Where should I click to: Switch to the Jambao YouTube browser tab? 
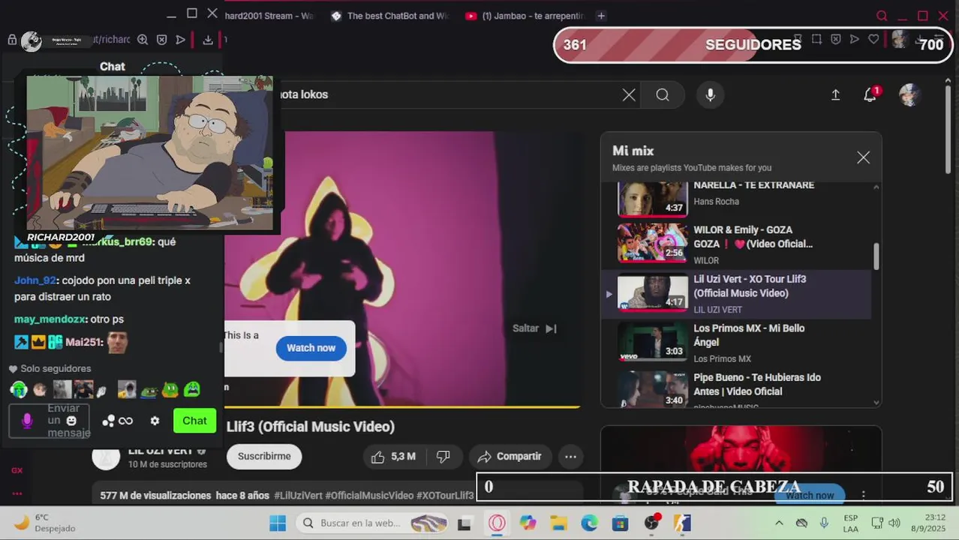(x=525, y=16)
